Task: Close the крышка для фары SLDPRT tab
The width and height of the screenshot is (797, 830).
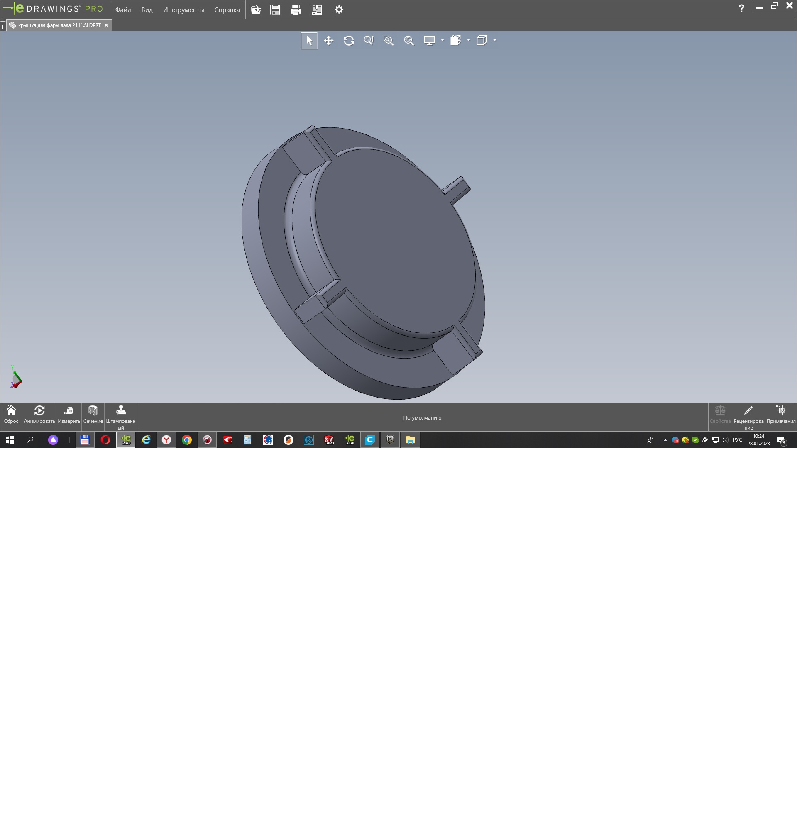Action: pyautogui.click(x=106, y=25)
